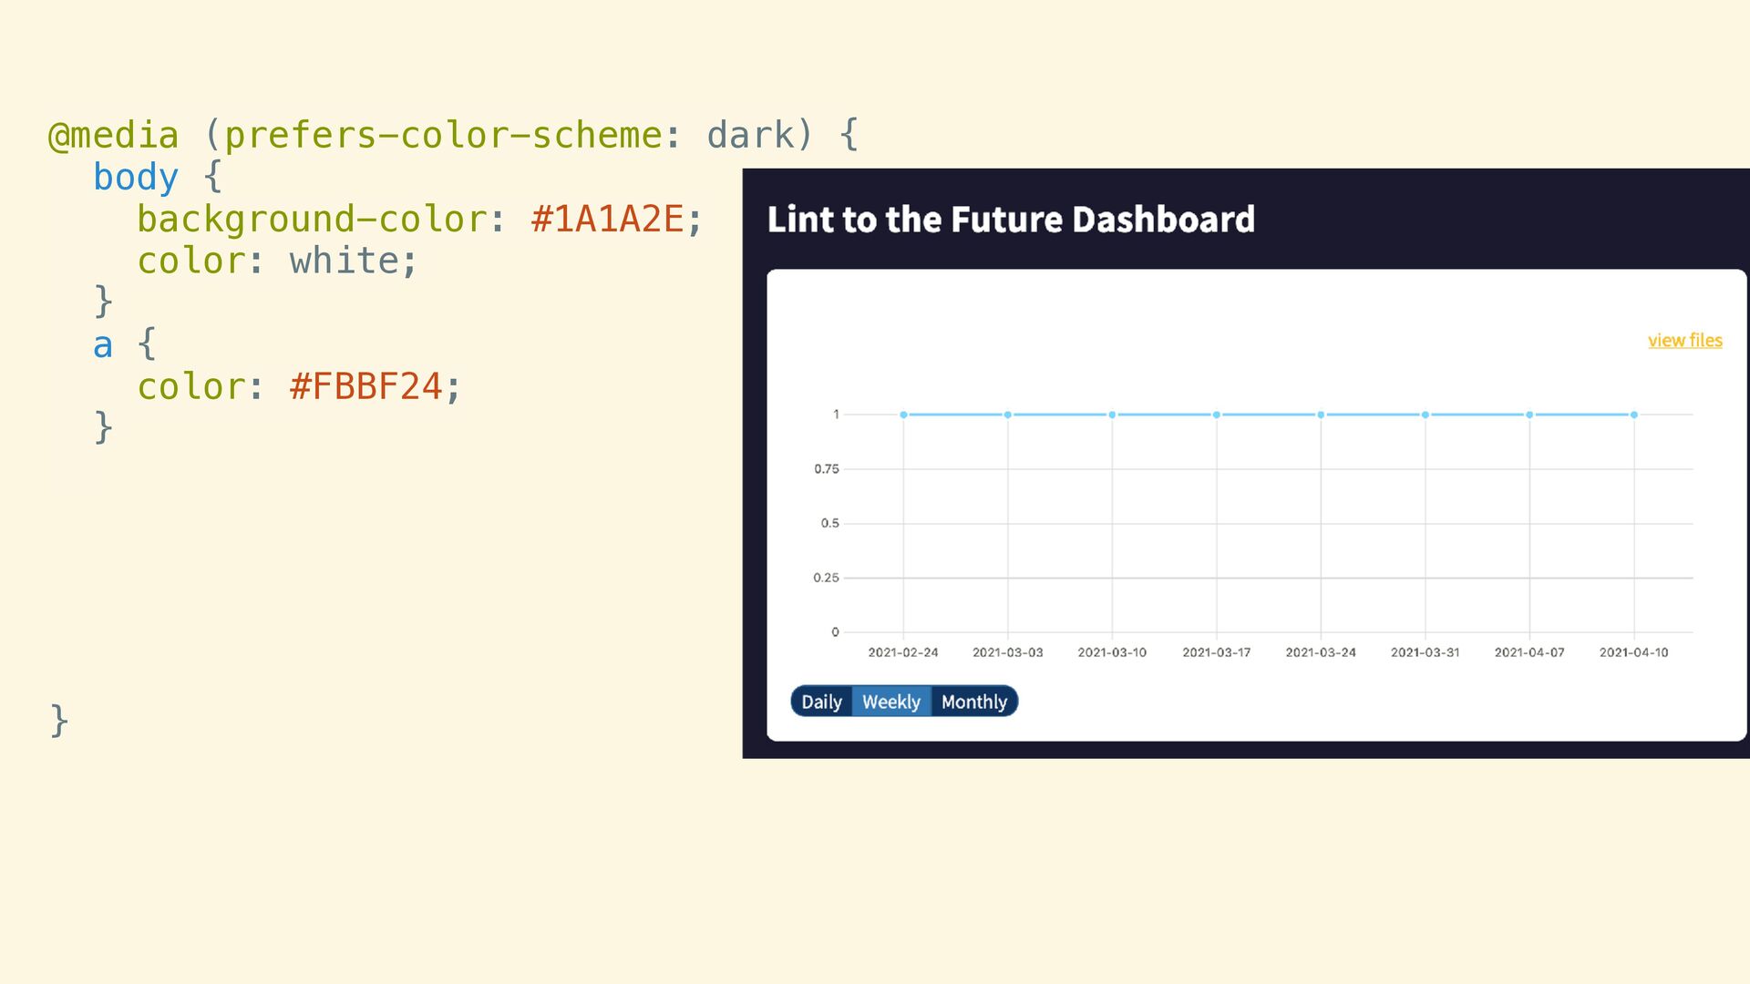Click the Lint to the Future Dashboard heading
The image size is (1750, 984).
[1011, 220]
